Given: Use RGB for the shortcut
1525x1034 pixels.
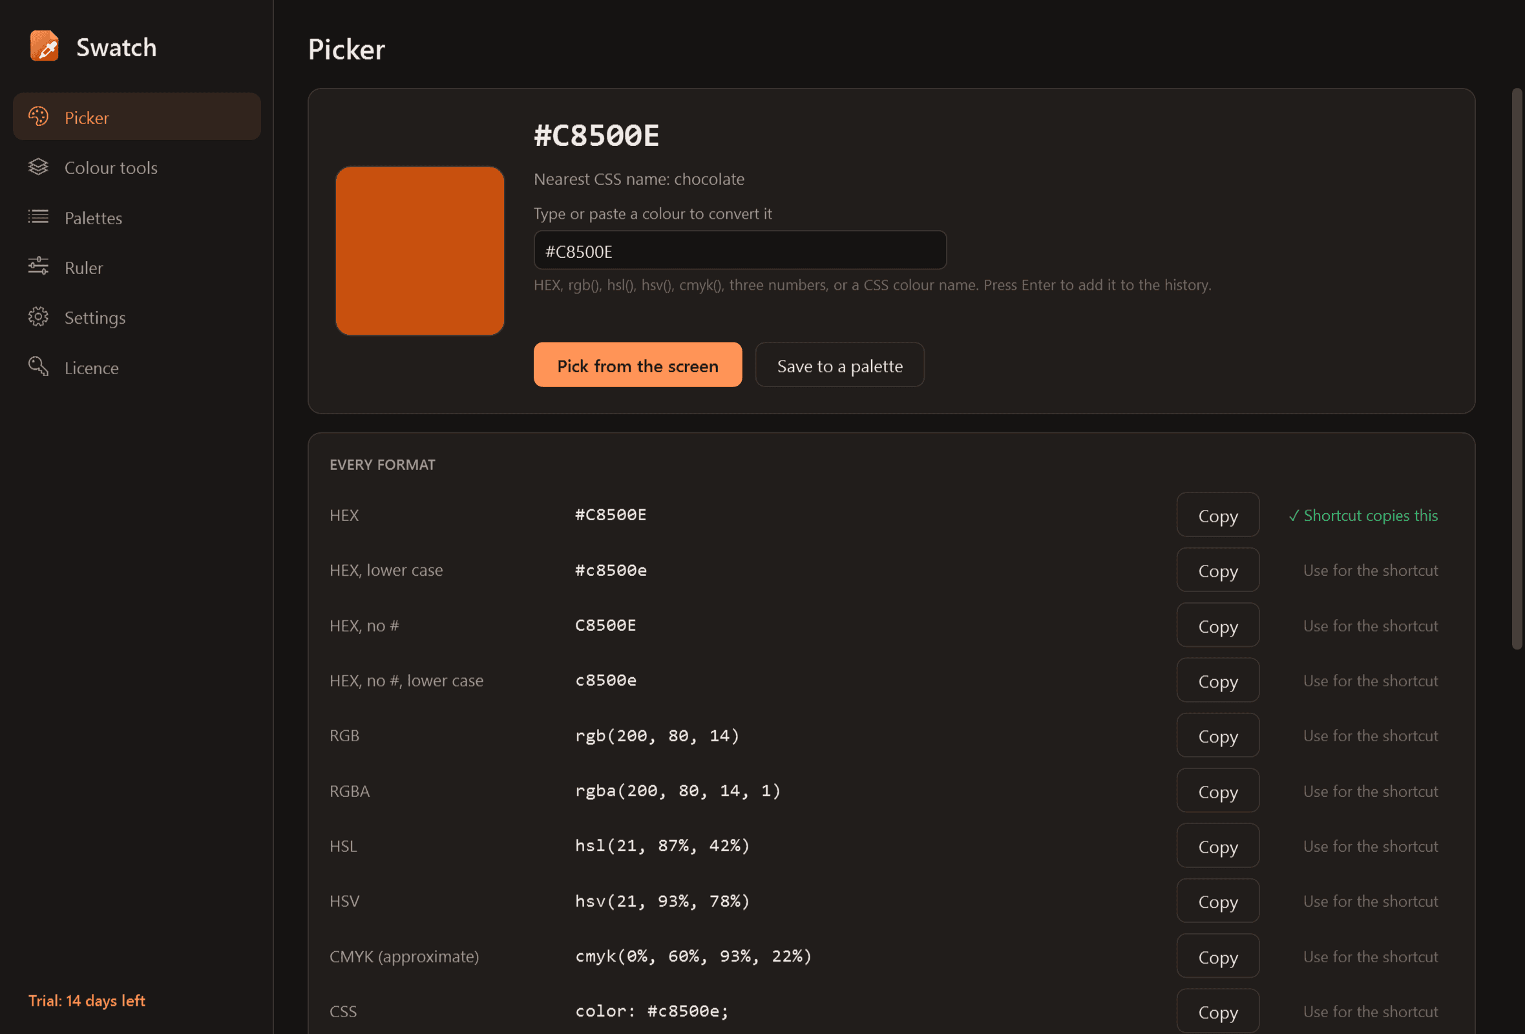Looking at the screenshot, I should click(1370, 735).
